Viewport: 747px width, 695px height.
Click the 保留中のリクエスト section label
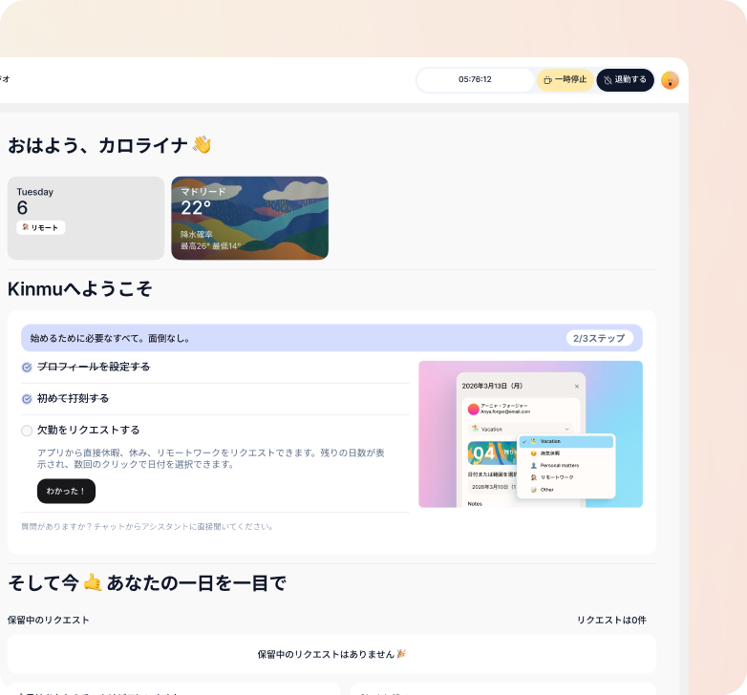(x=48, y=620)
